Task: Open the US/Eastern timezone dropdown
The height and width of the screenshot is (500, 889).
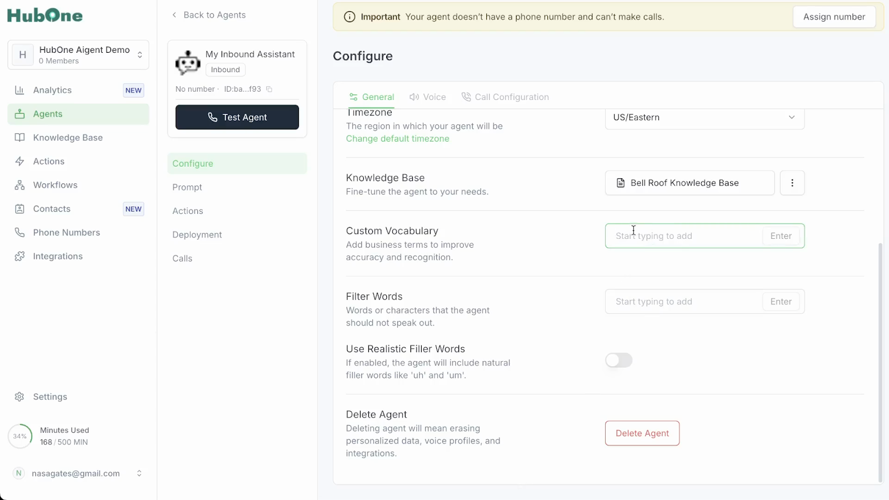Action: pos(704,118)
